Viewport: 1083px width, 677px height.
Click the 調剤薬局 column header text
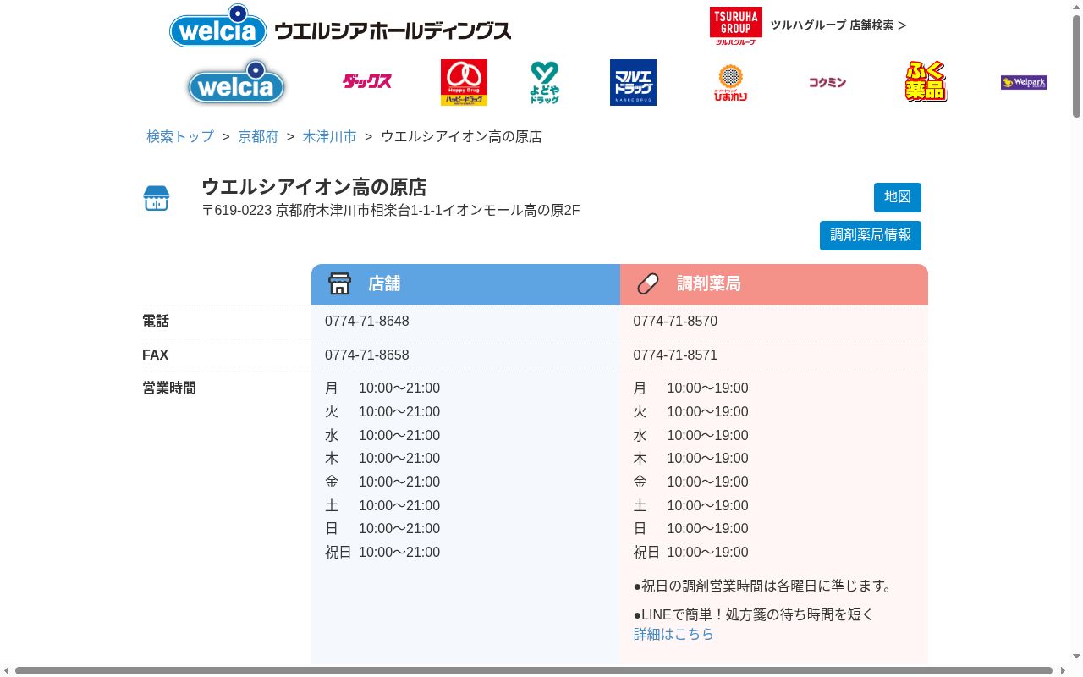tap(709, 283)
